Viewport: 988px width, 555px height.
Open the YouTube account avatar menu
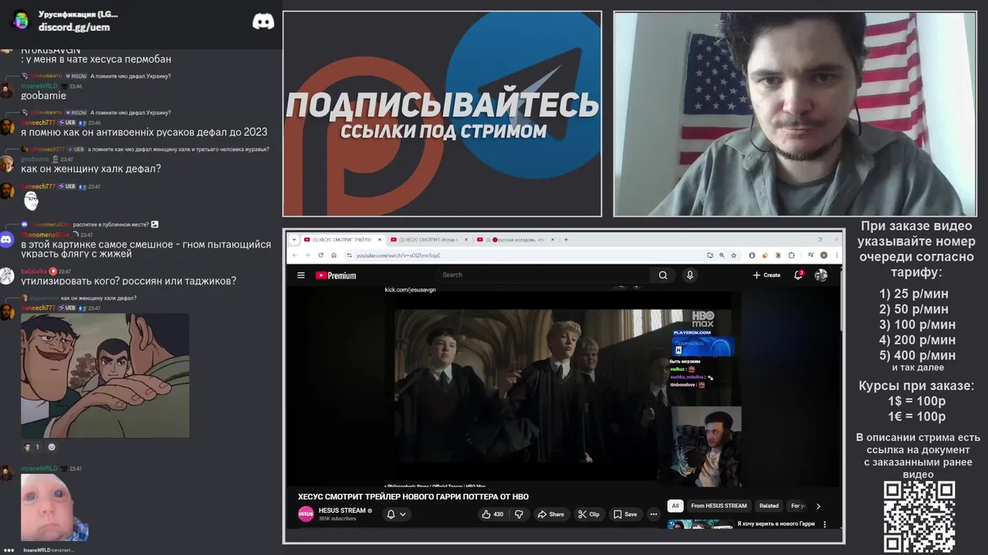click(x=821, y=275)
